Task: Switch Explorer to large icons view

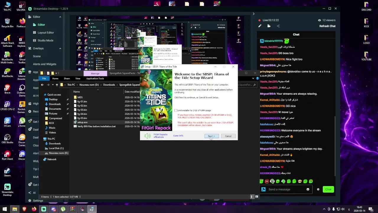Action: click(256, 197)
